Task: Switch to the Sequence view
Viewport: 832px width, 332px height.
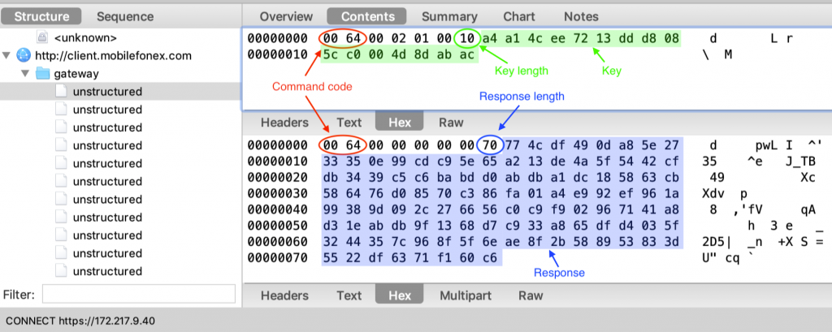Action: click(x=124, y=16)
